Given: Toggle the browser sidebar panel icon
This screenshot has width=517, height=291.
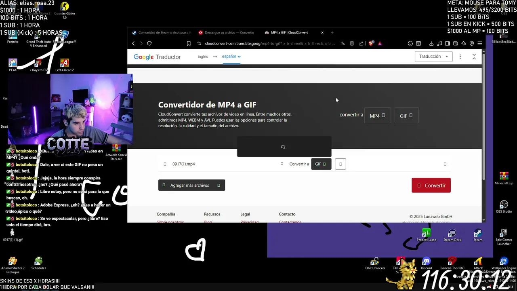Looking at the screenshot, I should coord(448,43).
